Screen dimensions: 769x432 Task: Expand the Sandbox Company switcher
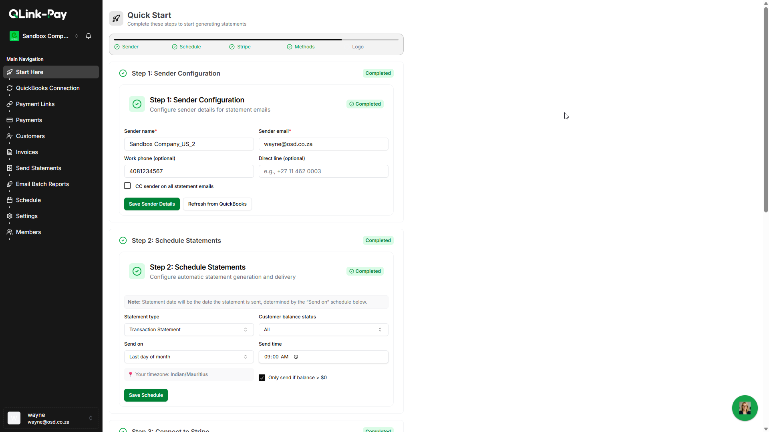tap(76, 36)
